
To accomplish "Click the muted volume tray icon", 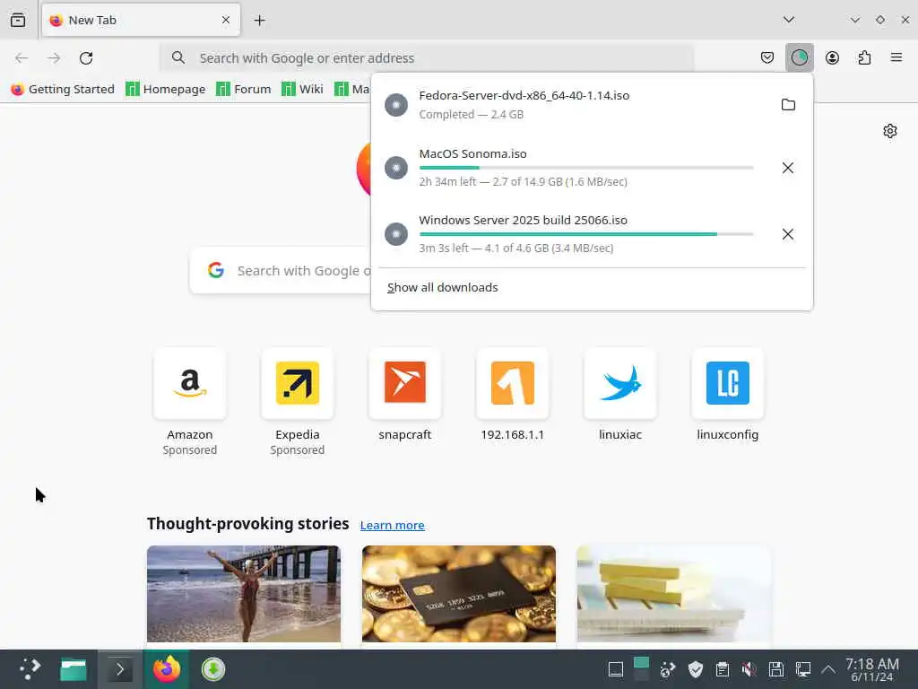I will pyautogui.click(x=749, y=669).
